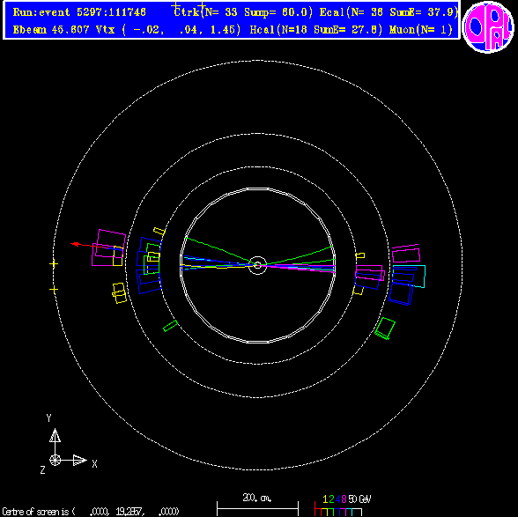Click the Hcal SumE header entry
The image size is (518, 517).
(315, 30)
